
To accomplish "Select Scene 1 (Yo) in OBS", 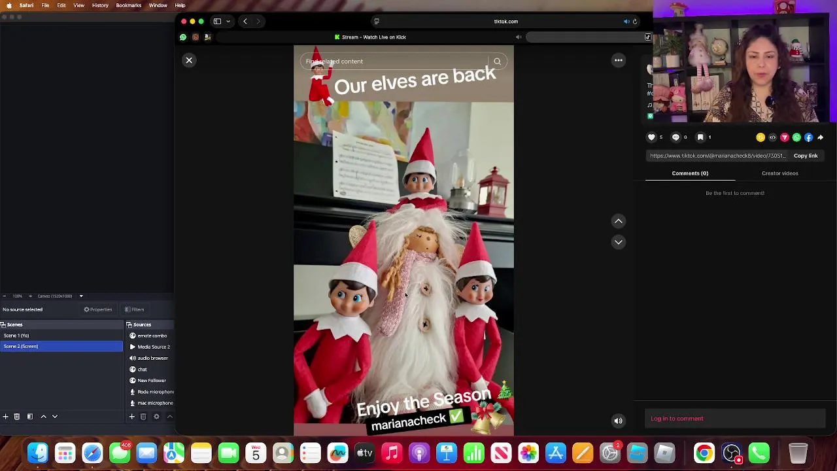I will click(61, 336).
